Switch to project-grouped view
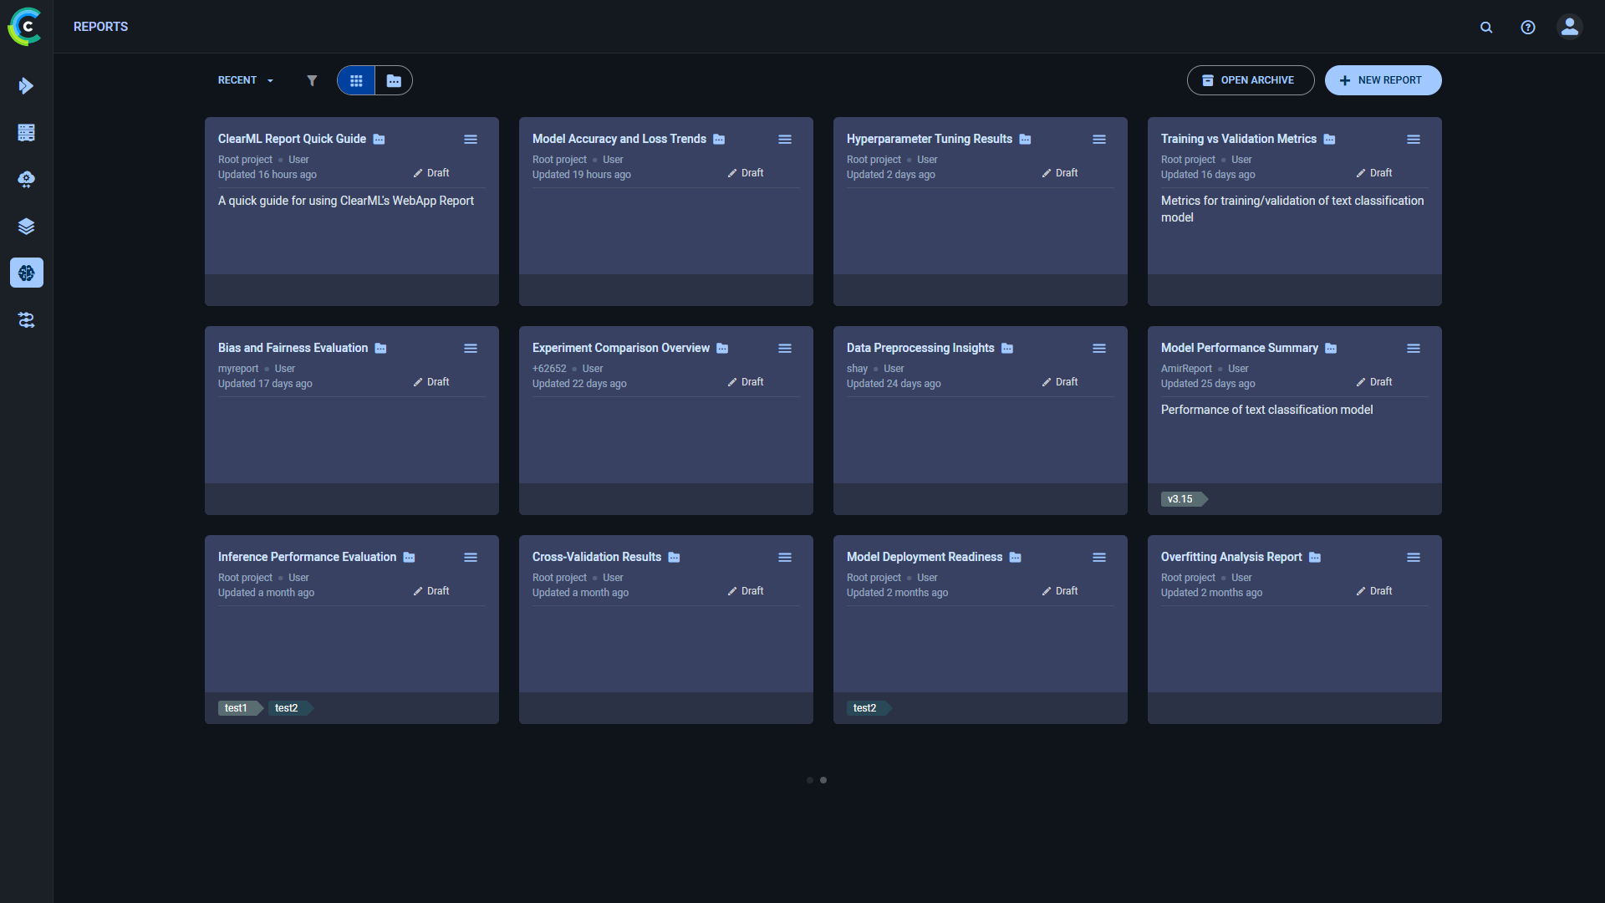This screenshot has width=1605, height=903. pyautogui.click(x=393, y=80)
